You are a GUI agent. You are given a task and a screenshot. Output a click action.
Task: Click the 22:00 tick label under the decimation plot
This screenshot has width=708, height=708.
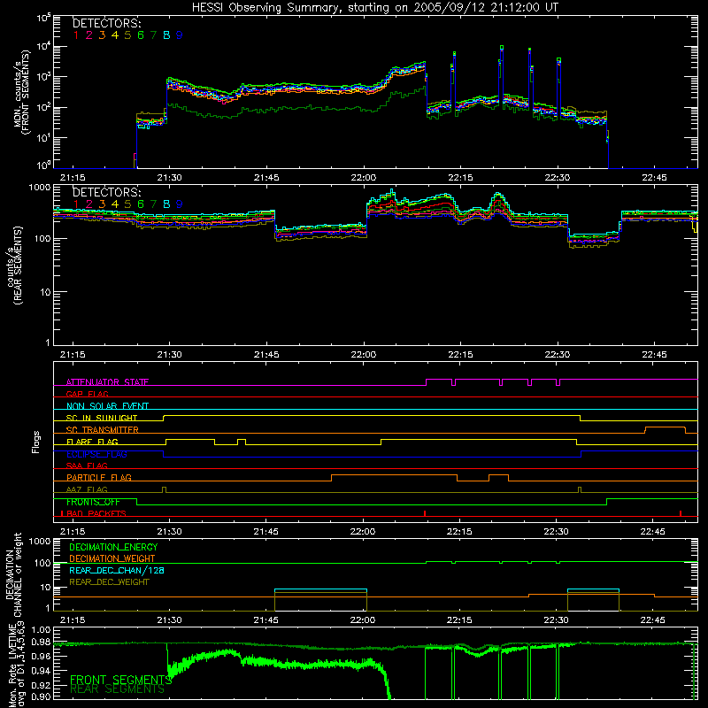(x=363, y=620)
